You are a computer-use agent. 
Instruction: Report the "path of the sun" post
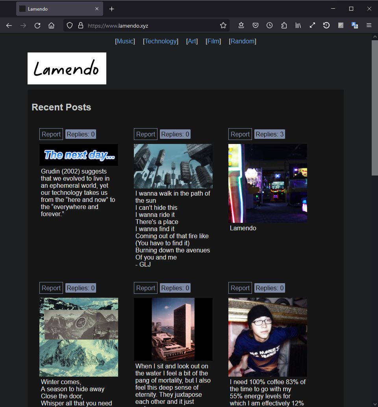pyautogui.click(x=146, y=134)
